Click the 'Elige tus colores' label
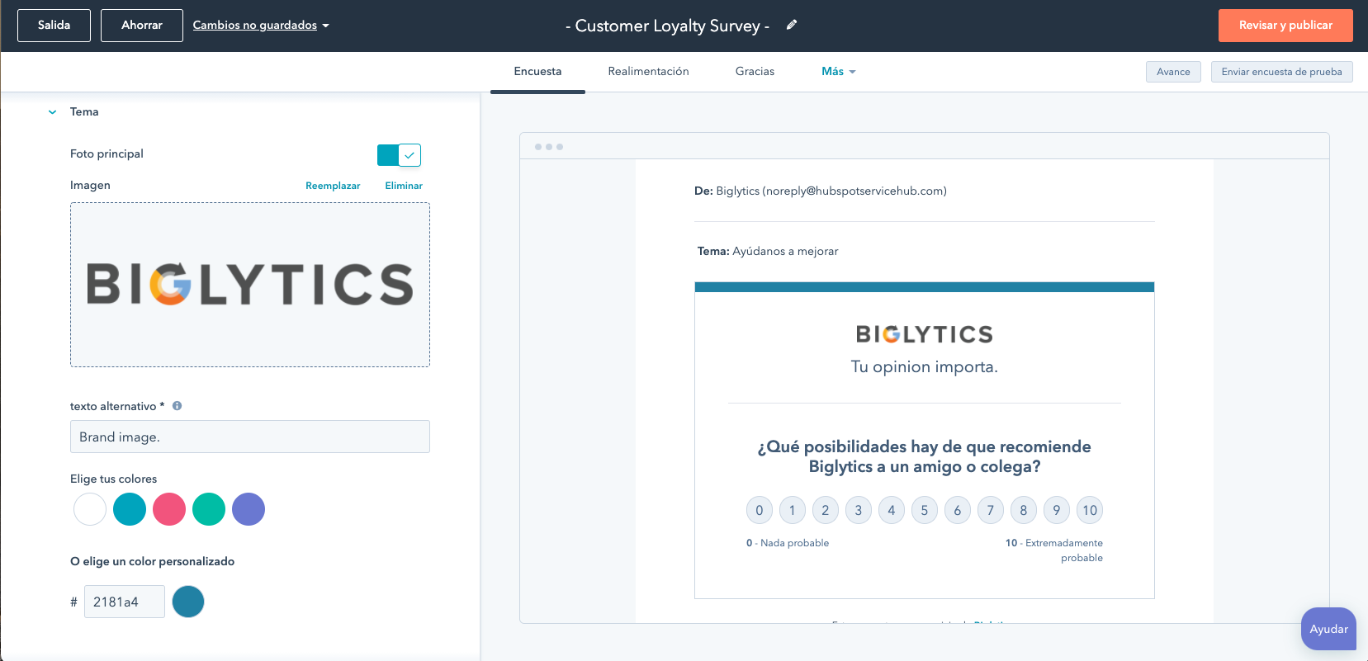 tap(114, 479)
